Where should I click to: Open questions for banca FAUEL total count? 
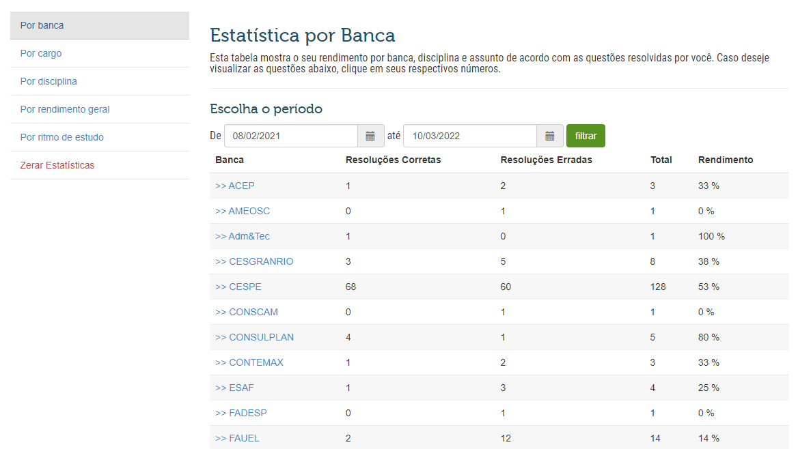(655, 437)
